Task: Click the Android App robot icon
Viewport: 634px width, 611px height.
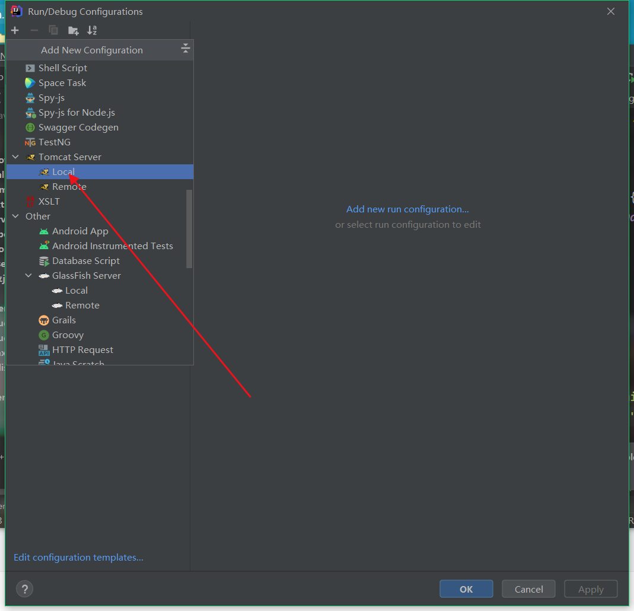Action: click(x=44, y=231)
